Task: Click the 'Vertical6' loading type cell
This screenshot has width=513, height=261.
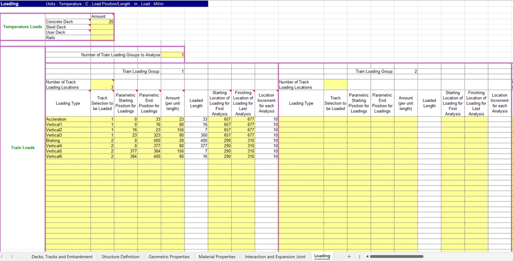Action: 68,156
